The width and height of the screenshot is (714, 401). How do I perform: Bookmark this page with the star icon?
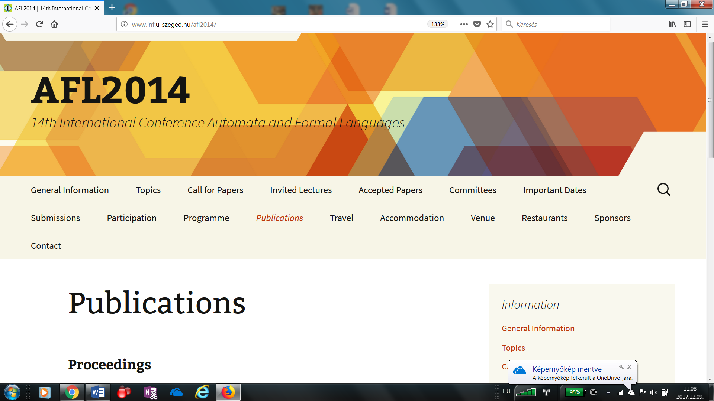click(x=490, y=25)
